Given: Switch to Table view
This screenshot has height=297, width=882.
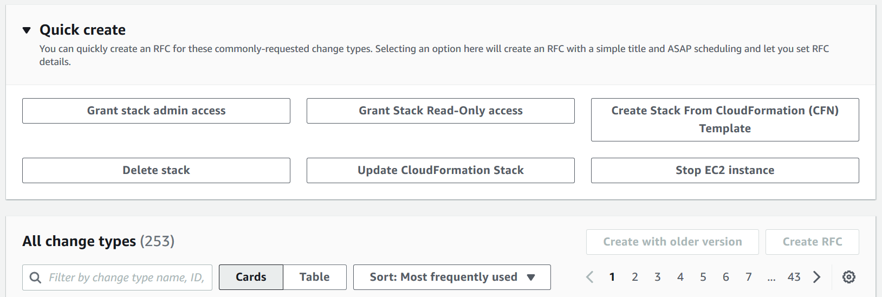Looking at the screenshot, I should tap(314, 277).
